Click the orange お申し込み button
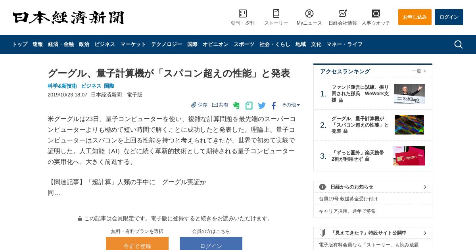 coord(415,17)
